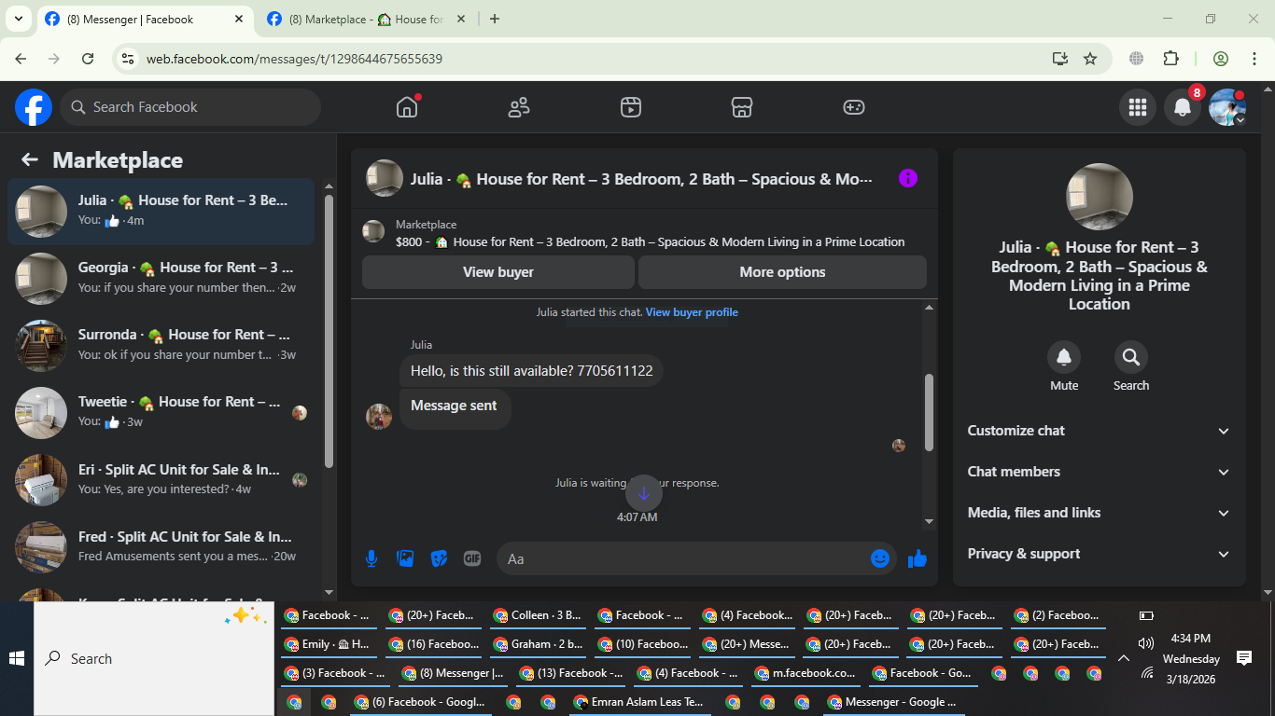The image size is (1275, 716).
Task: Open the Video (Watch) icon
Action: [631, 107]
